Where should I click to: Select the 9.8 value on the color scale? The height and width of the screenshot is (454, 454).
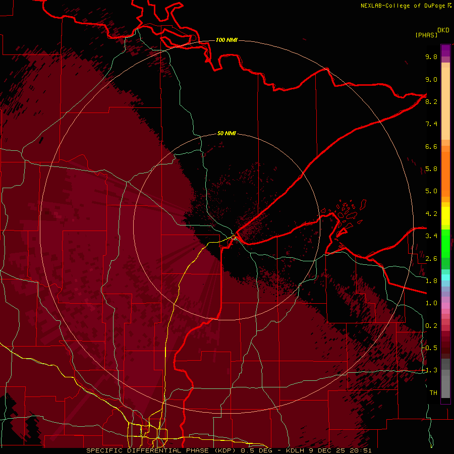(431, 56)
